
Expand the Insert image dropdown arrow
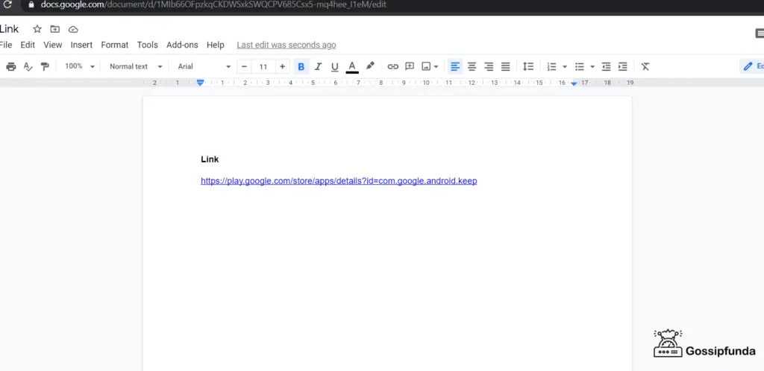436,66
